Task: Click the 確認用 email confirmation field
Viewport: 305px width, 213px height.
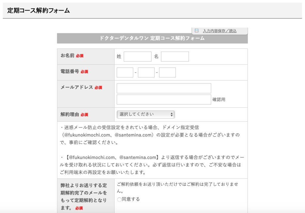Action: tap(164, 99)
